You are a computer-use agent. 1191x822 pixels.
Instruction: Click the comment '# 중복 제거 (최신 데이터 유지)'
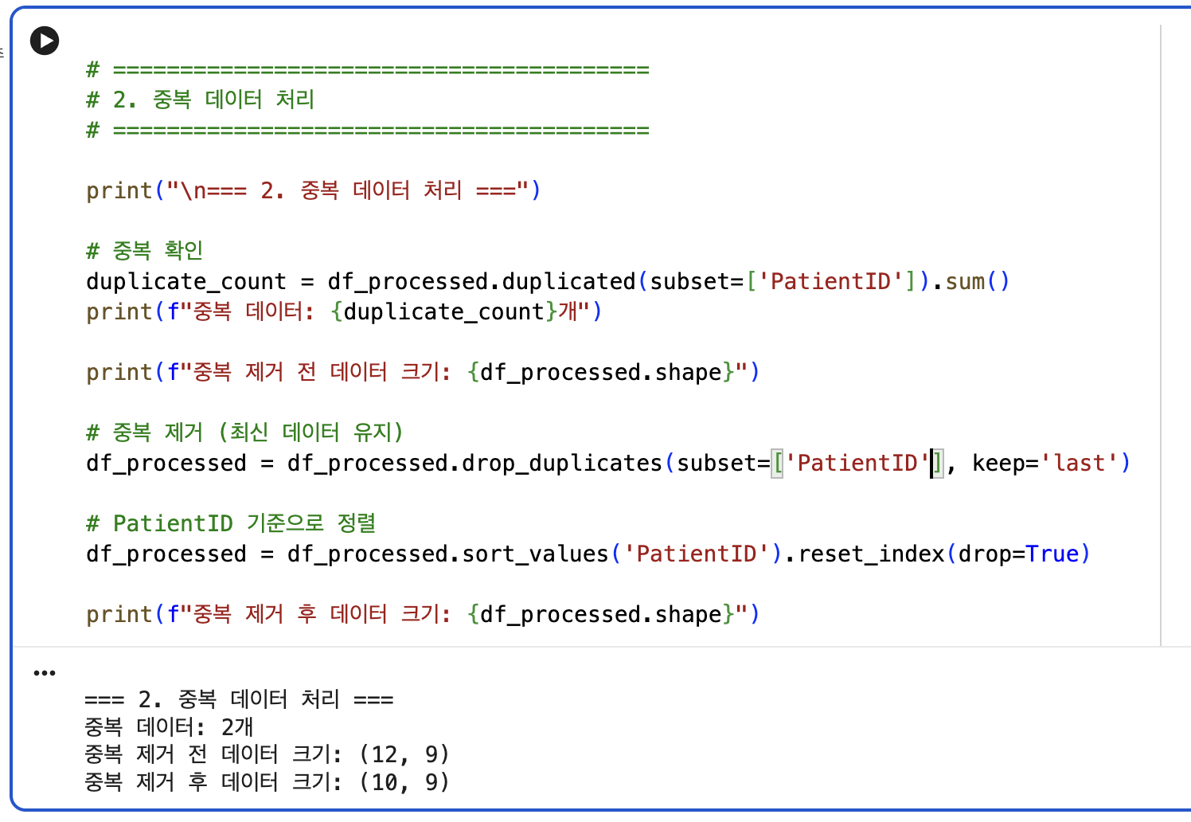point(245,433)
